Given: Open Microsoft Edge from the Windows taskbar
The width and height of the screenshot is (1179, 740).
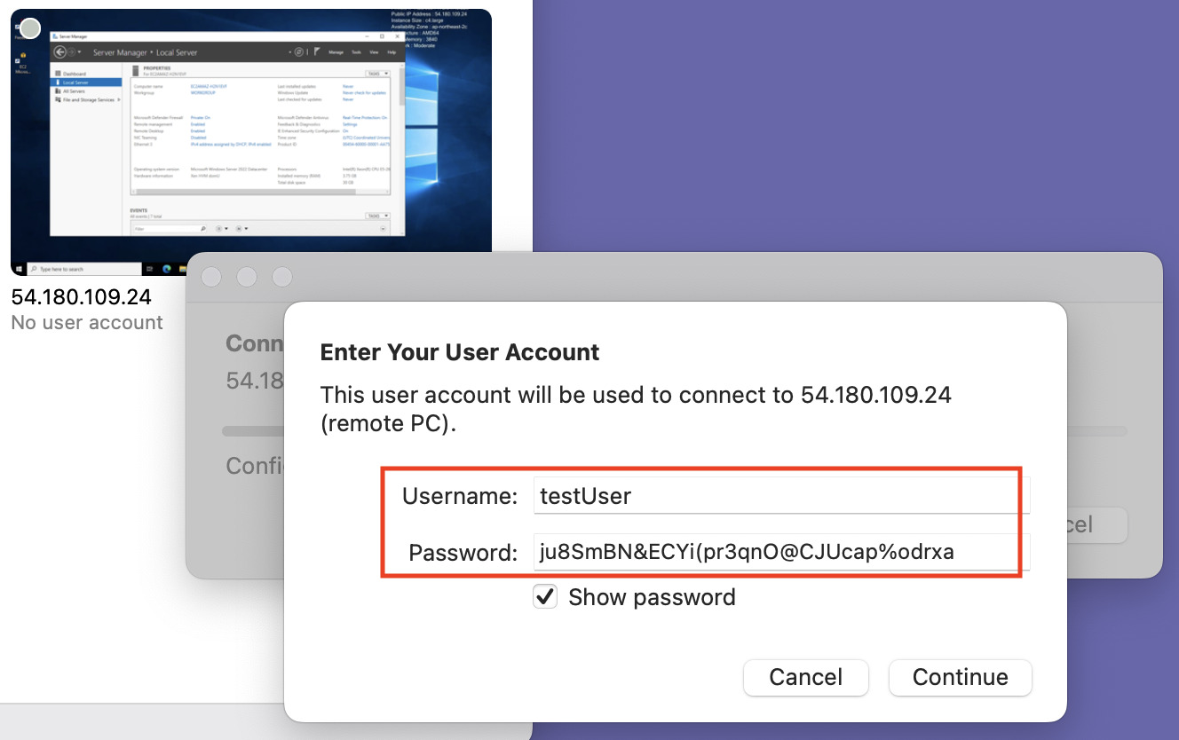Looking at the screenshot, I should 167,269.
